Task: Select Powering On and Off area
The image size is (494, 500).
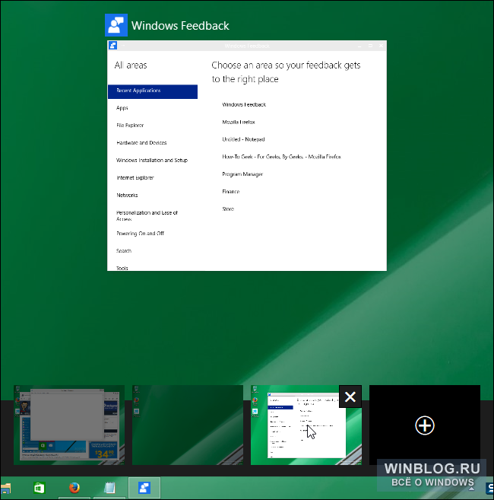Action: pyautogui.click(x=140, y=234)
